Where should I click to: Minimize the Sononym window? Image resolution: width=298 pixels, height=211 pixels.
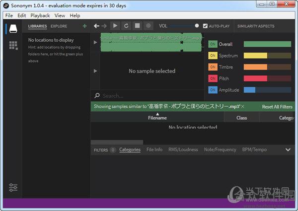tap(262, 4)
